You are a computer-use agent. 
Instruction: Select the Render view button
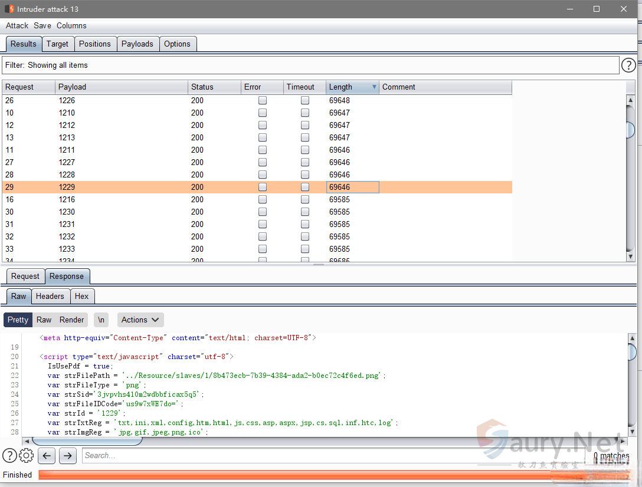coord(72,320)
